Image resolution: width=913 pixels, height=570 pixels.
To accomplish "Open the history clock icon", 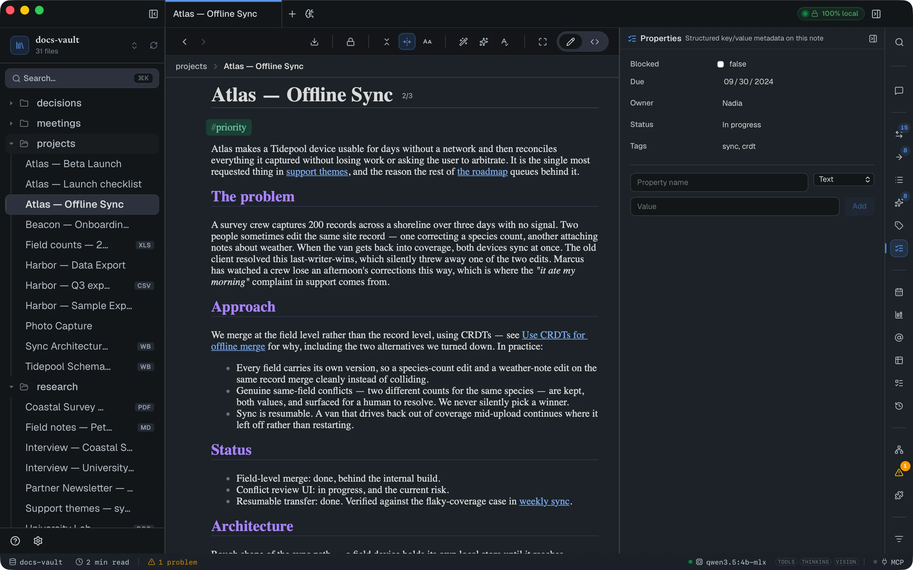I will click(x=899, y=406).
